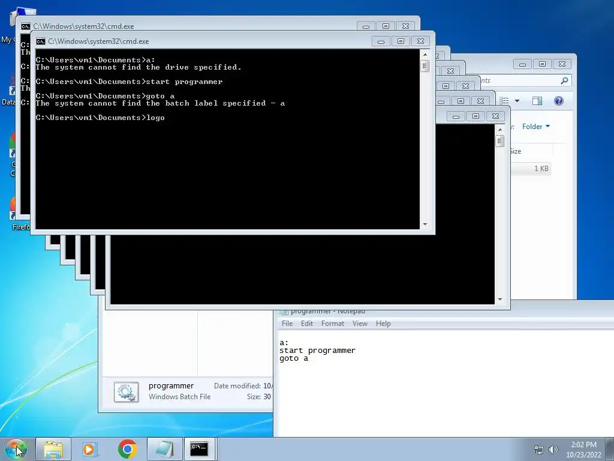Open Notepad's Edit menu
This screenshot has width=614, height=461.
(306, 324)
